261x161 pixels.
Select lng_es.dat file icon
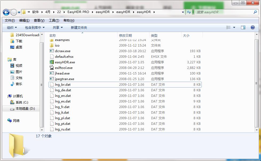[52, 101]
